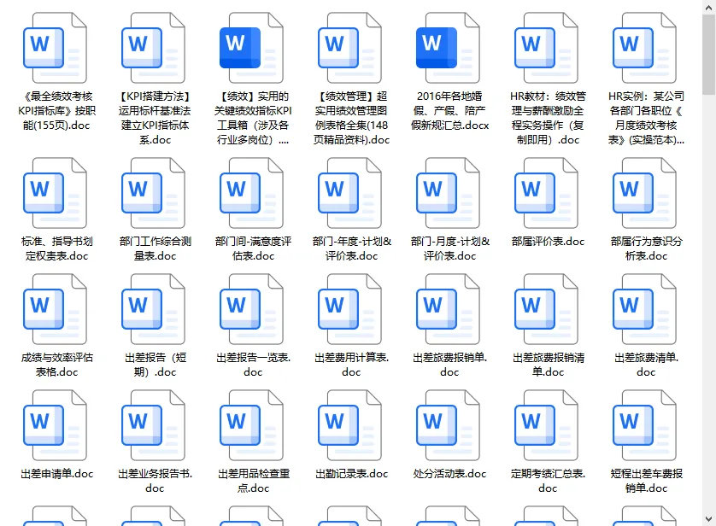Image resolution: width=716 pixels, height=526 pixels.
Task: Select the 出勤记录表.doc icon
Action: point(349,425)
